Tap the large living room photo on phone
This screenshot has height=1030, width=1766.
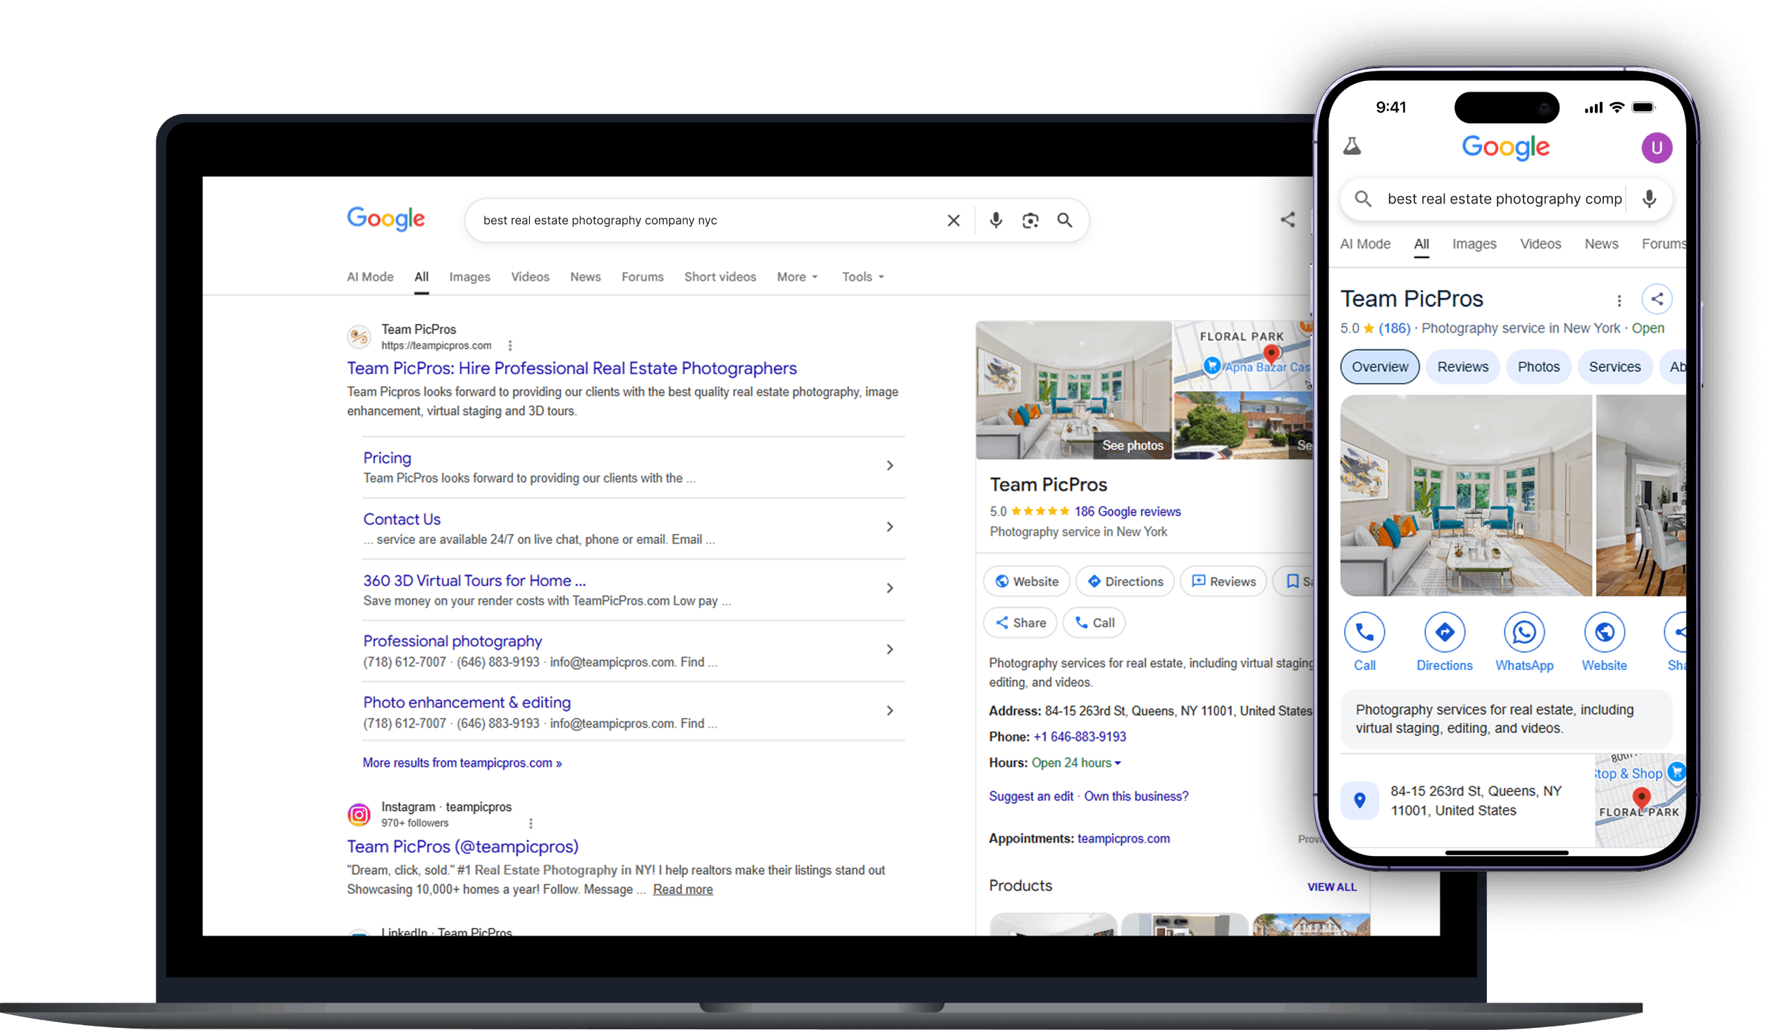[x=1466, y=495]
